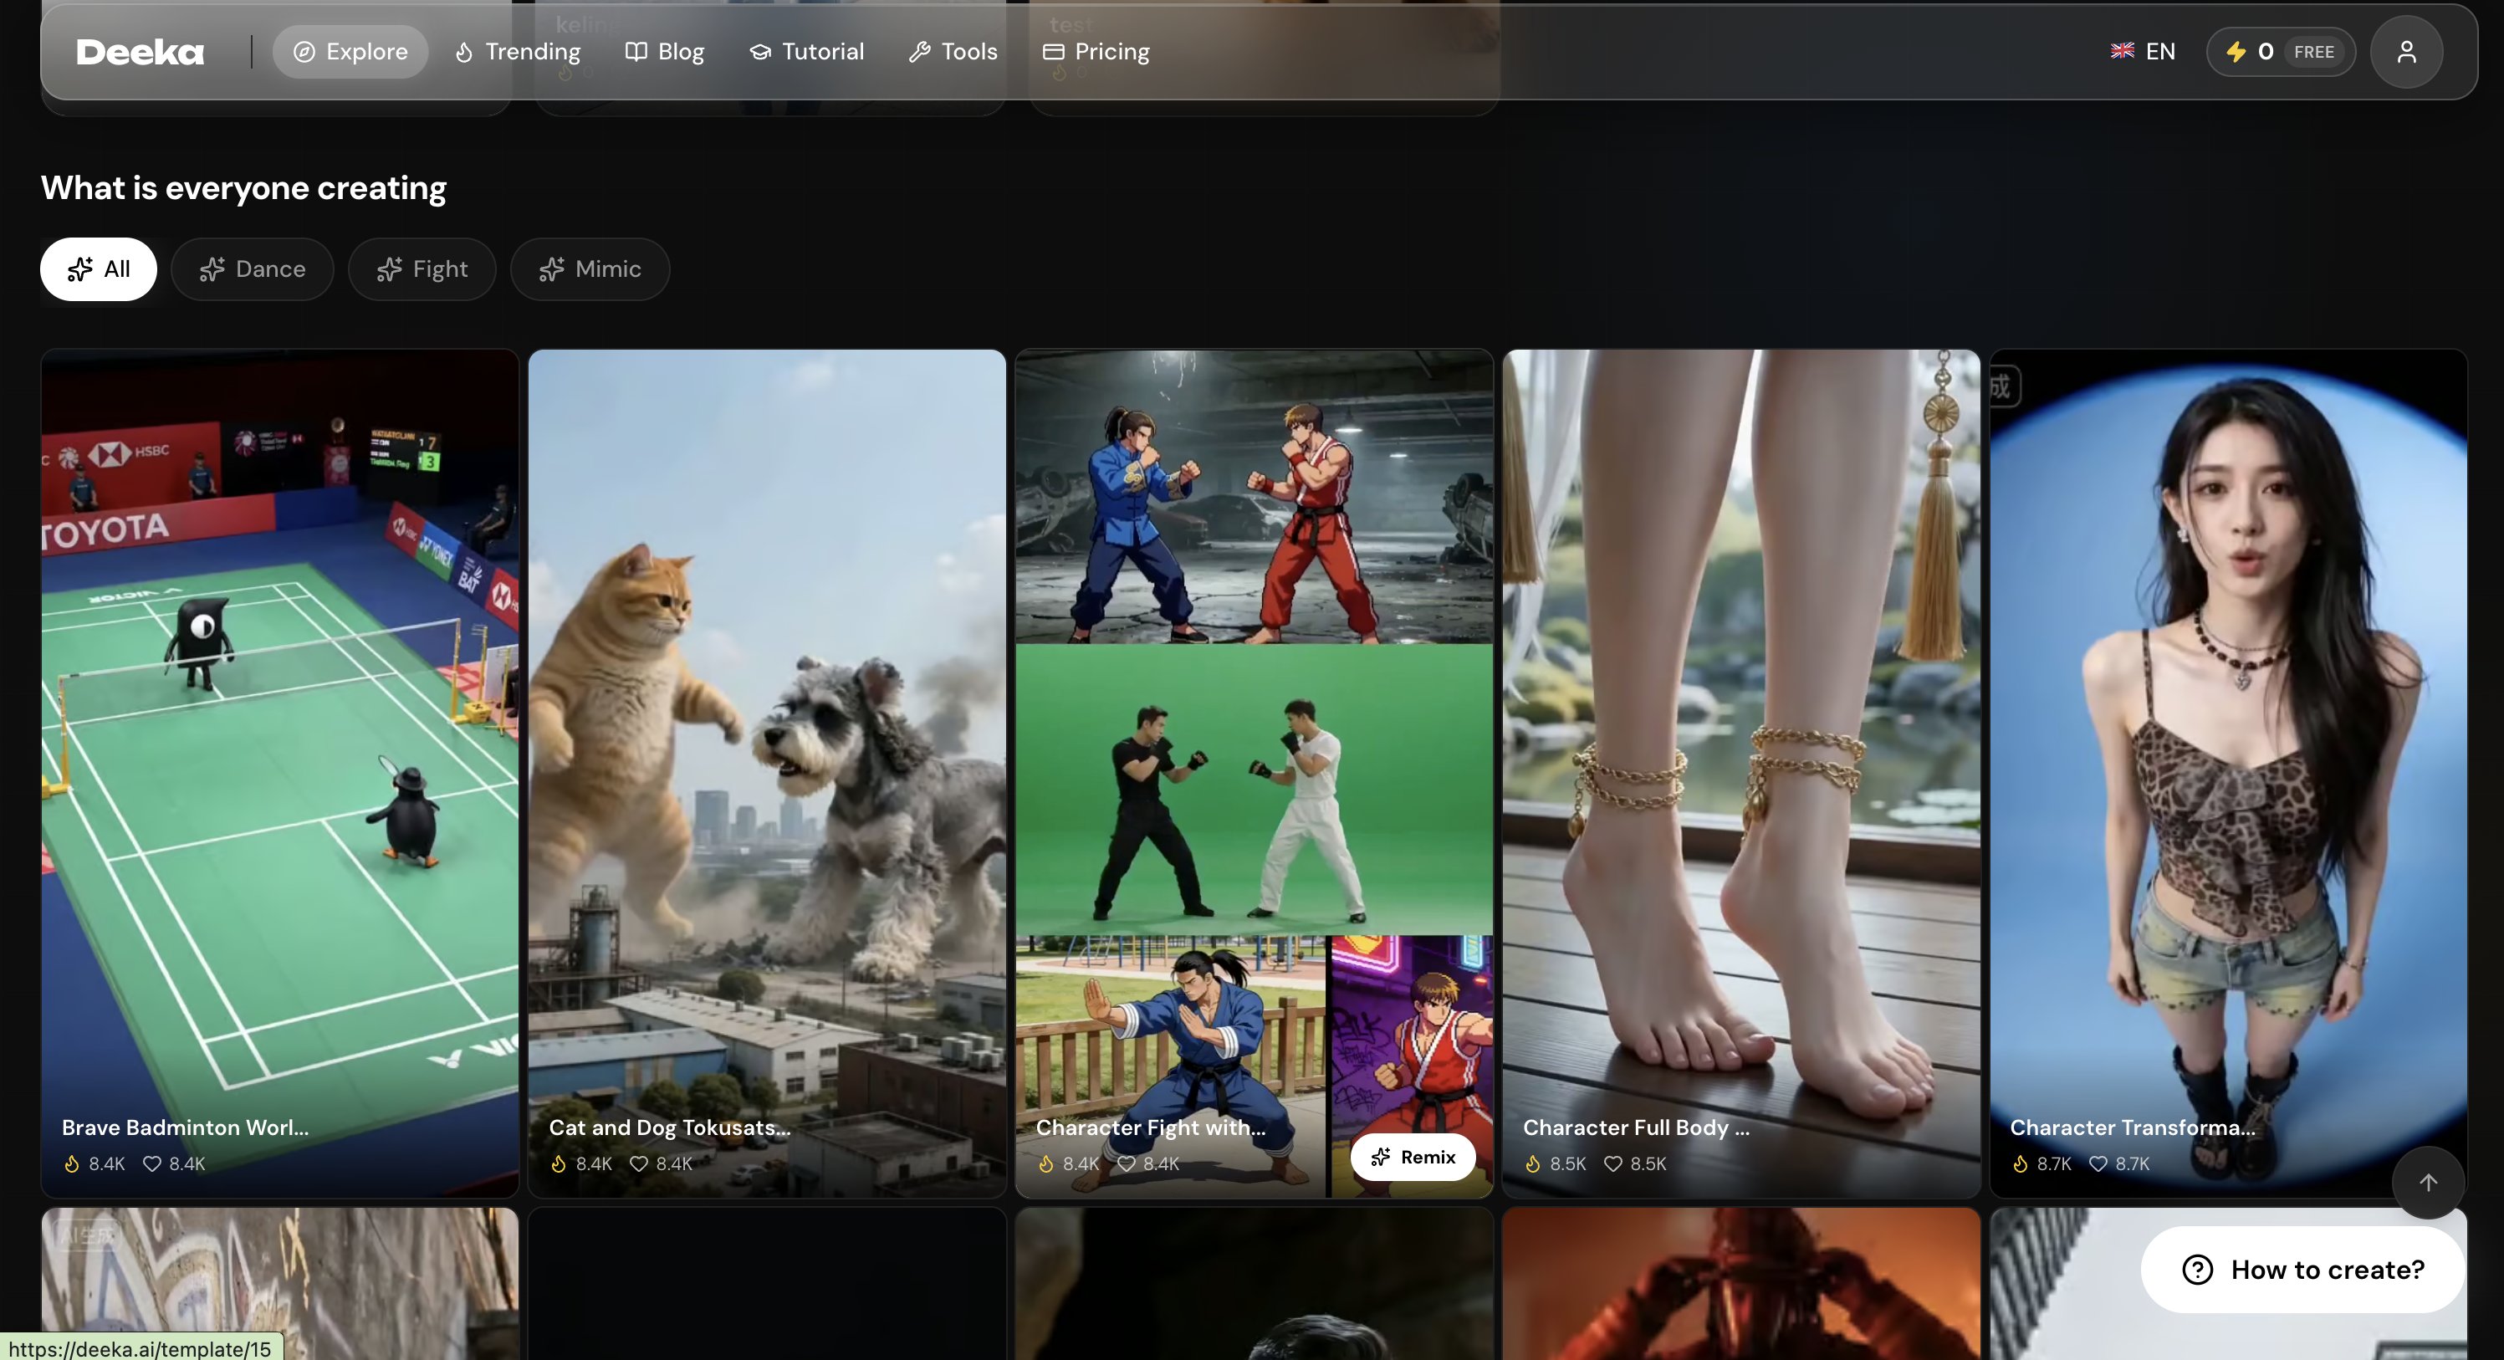The height and width of the screenshot is (1360, 2504).
Task: Click the Deeka logo
Action: point(140,52)
